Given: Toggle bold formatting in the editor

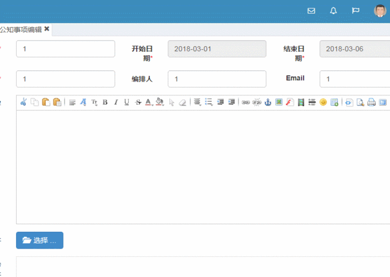Looking at the screenshot, I should tap(105, 103).
